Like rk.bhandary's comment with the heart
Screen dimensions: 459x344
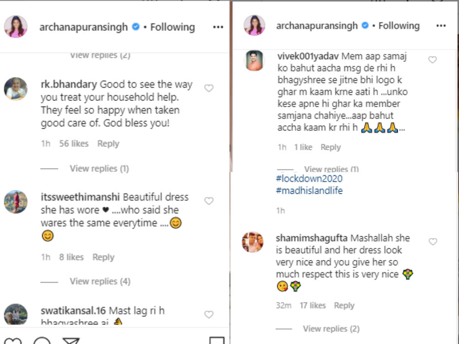(x=209, y=88)
